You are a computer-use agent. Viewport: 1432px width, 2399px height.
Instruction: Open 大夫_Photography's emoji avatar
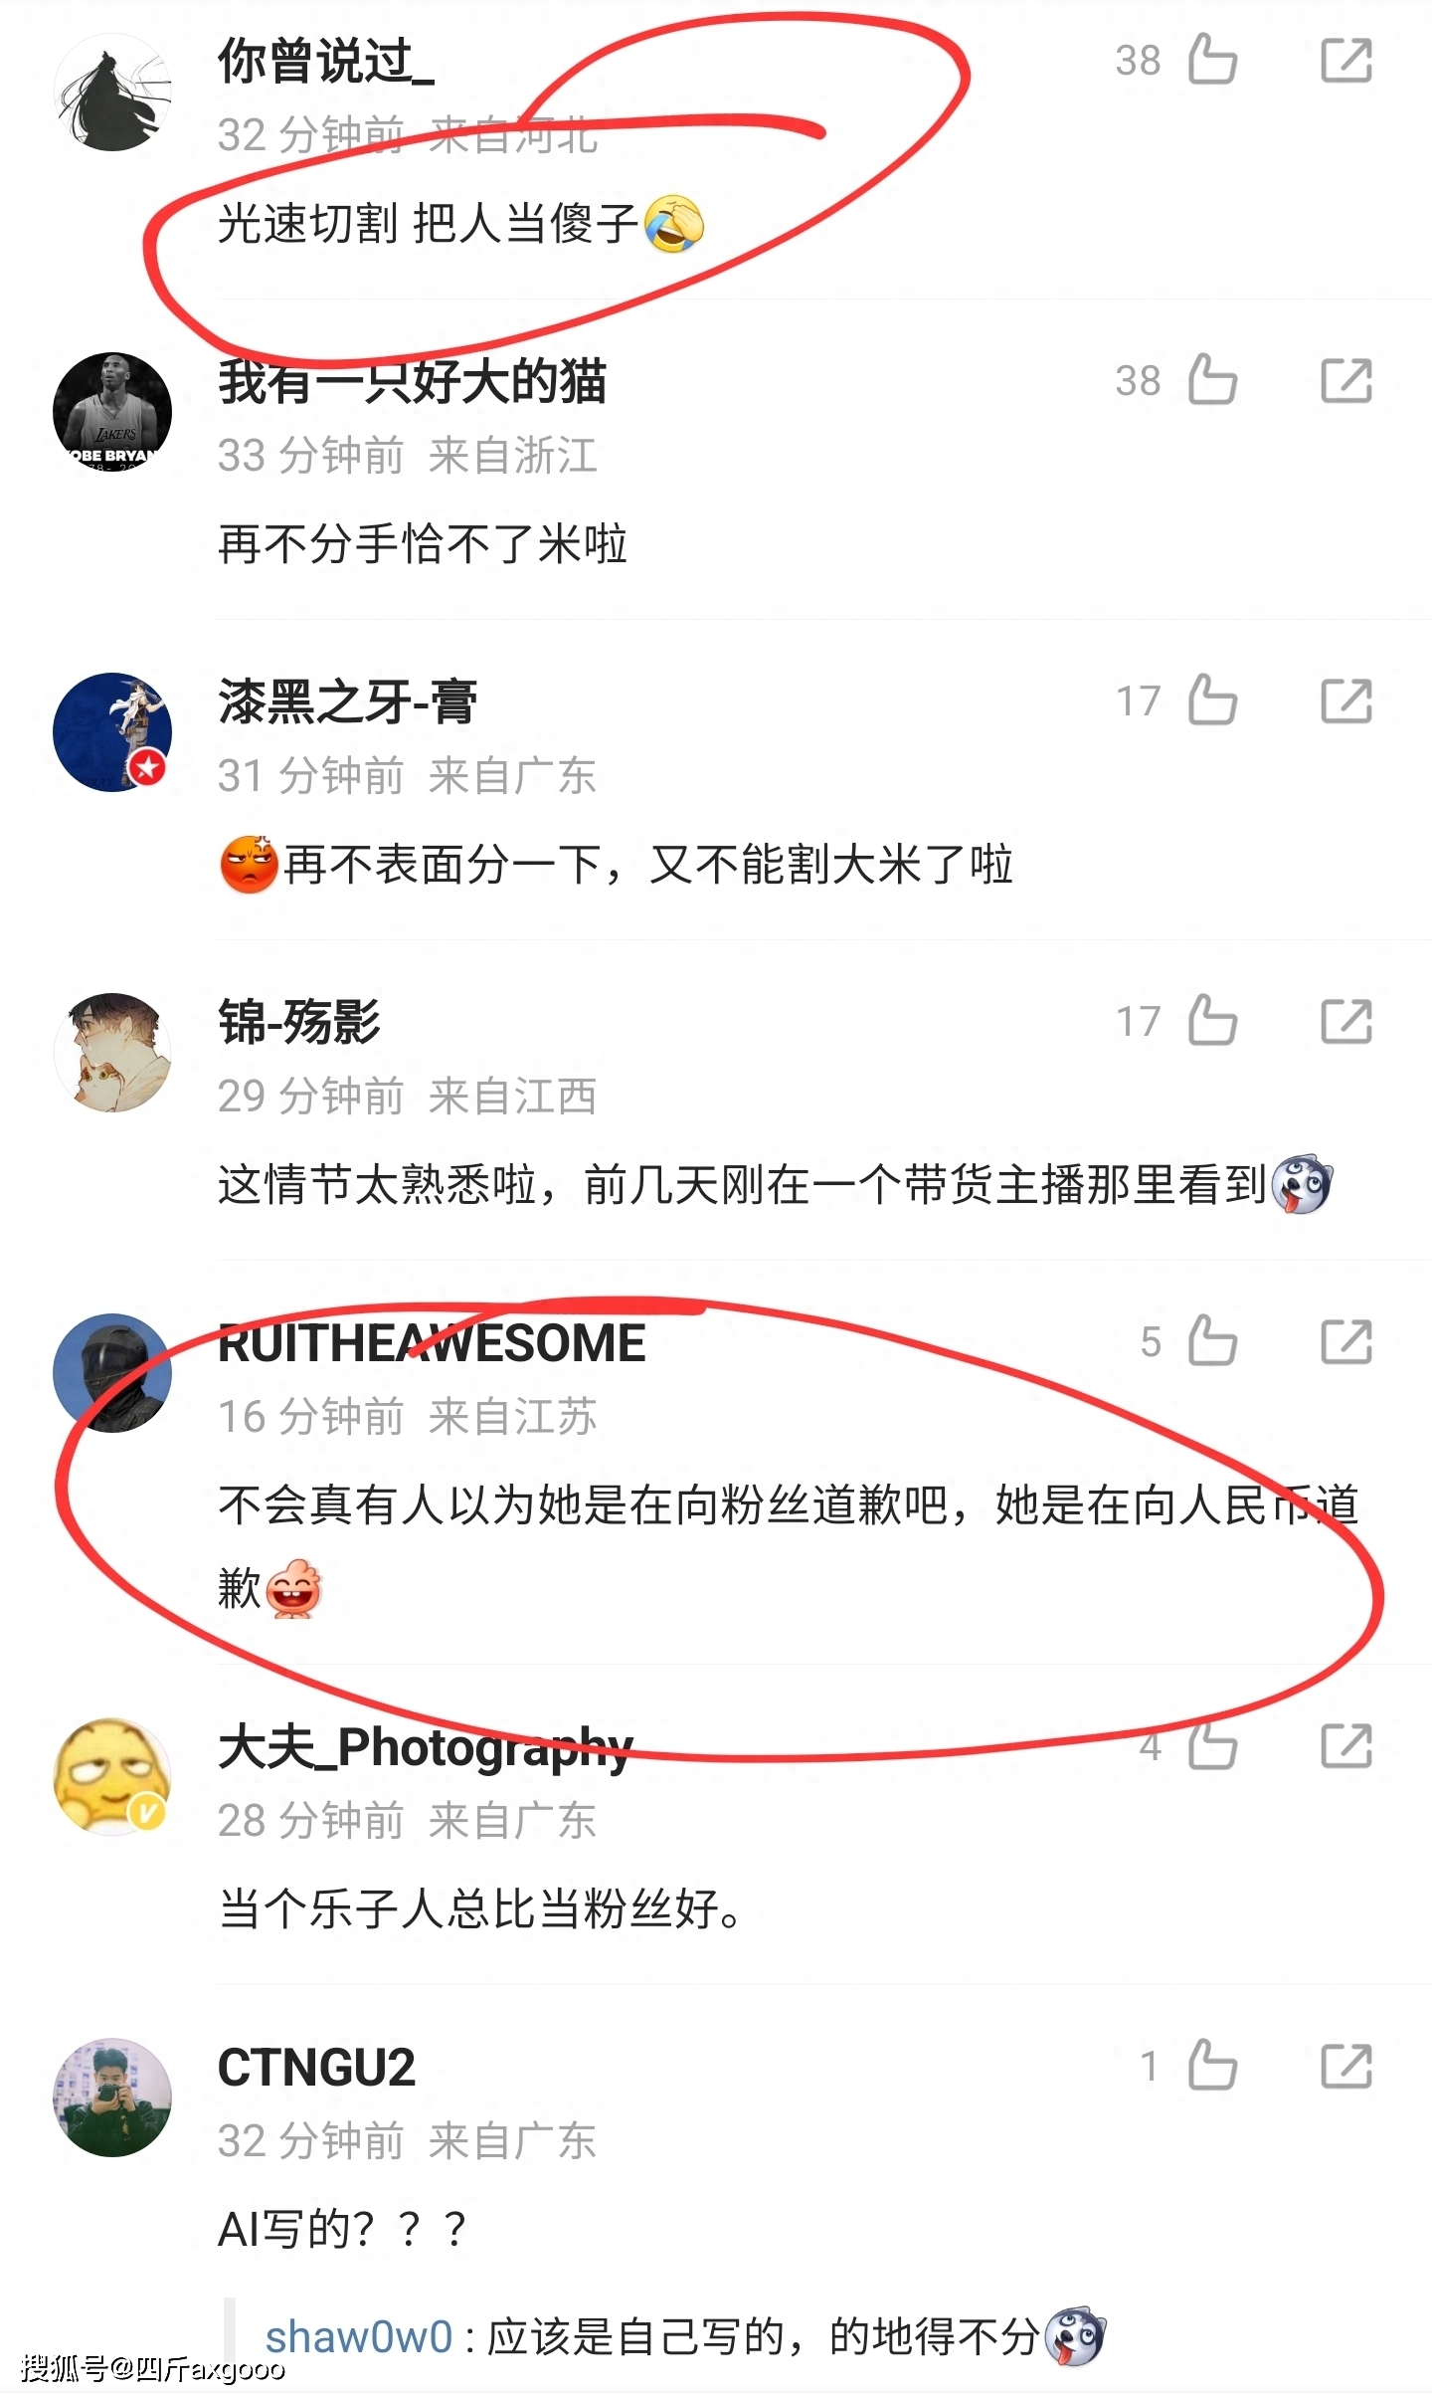[x=112, y=1777]
